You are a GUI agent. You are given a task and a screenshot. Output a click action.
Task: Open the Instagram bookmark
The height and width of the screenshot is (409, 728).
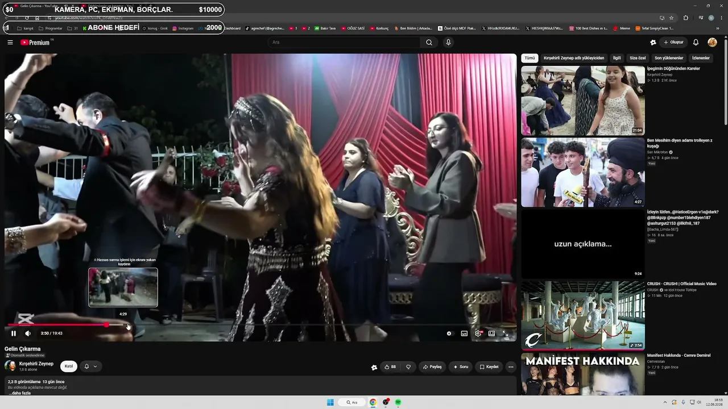point(183,28)
